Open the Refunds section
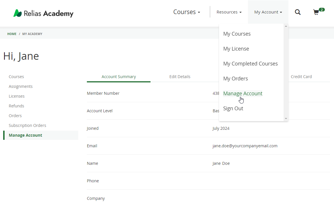This screenshot has width=334, height=207. [16, 106]
